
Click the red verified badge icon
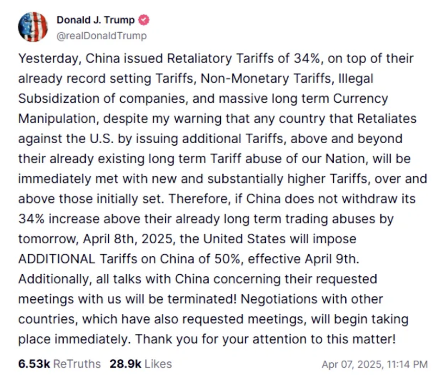pos(144,20)
